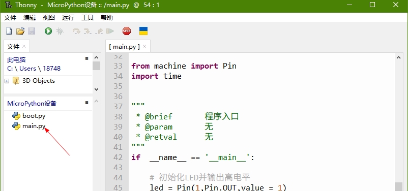This screenshot has width=408, height=191.
Task: Start debugging with the bug icon
Action: click(60, 31)
